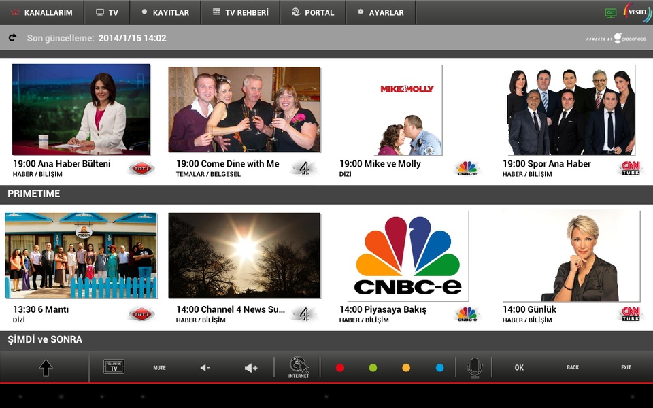Open the large CNBC-e logo thumbnail
Screen dimensions: 653x408
click(x=407, y=256)
